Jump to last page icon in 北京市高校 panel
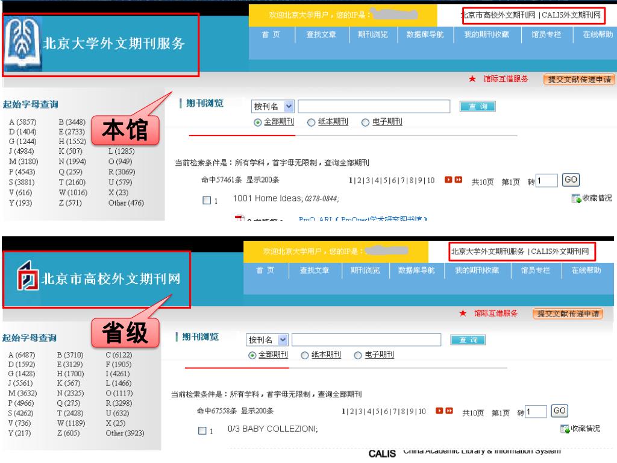This screenshot has height=463, width=617. tap(449, 411)
